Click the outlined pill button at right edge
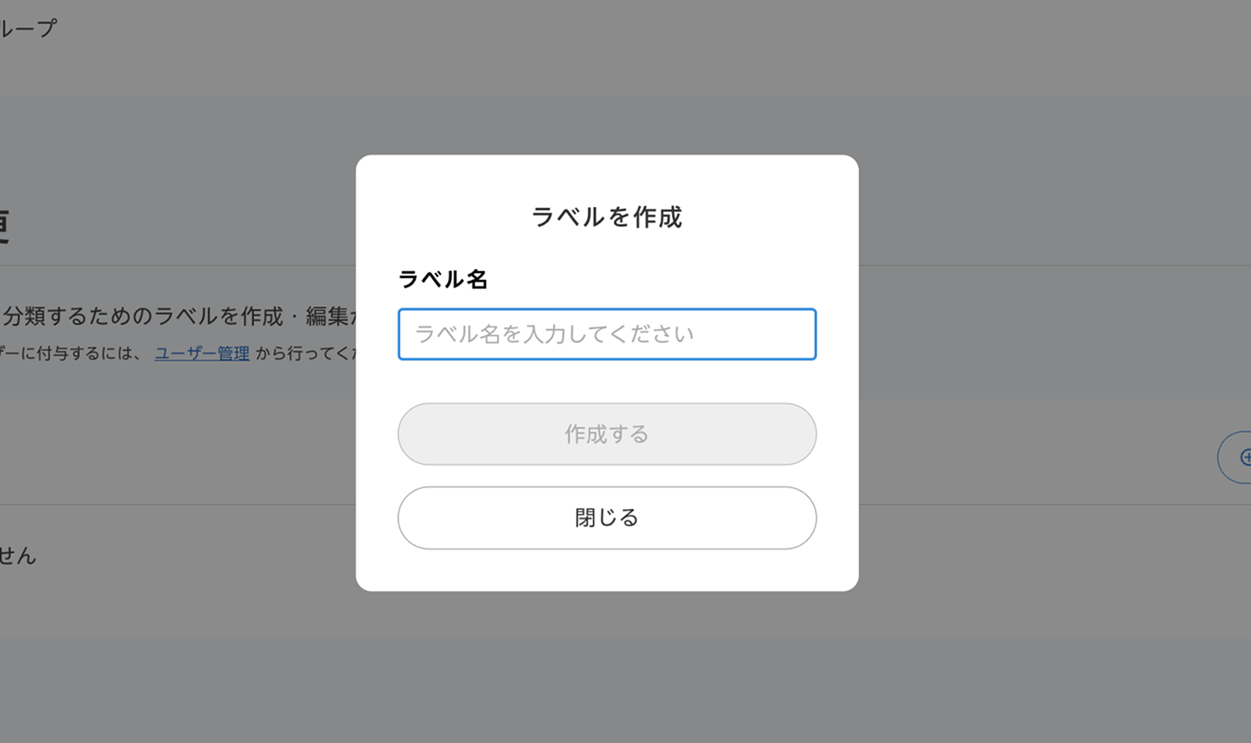 point(1235,457)
